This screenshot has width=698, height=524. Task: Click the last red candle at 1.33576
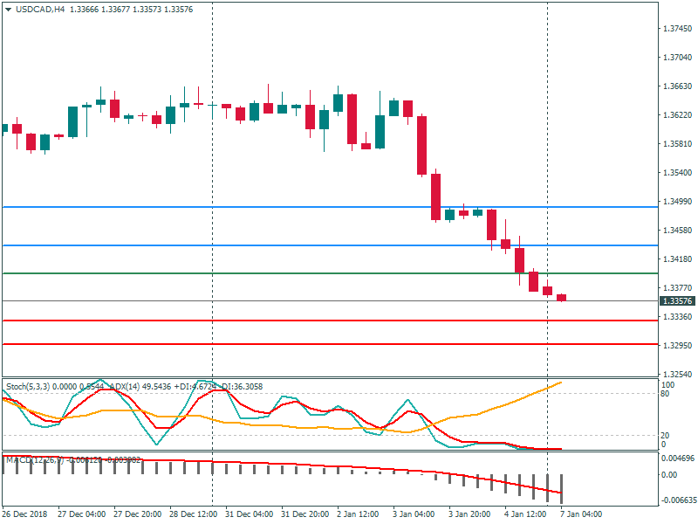click(561, 298)
